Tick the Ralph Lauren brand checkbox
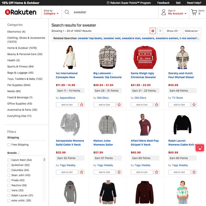 (x=9, y=196)
